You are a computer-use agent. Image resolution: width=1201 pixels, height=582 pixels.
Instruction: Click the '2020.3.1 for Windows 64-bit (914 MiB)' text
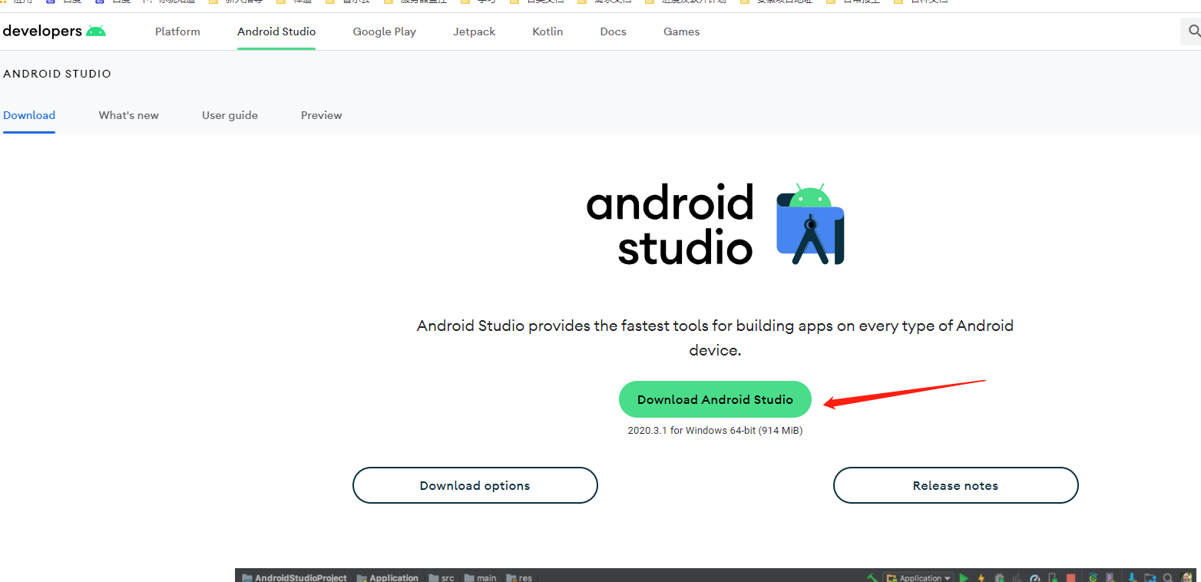715,431
